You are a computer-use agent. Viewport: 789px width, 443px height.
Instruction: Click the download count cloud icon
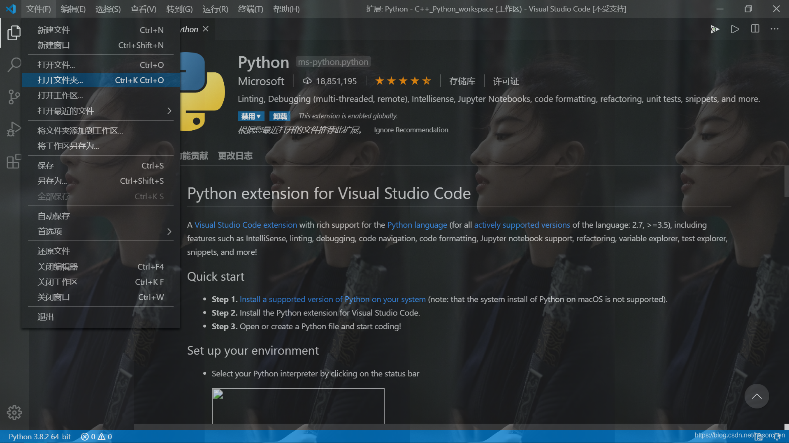307,81
